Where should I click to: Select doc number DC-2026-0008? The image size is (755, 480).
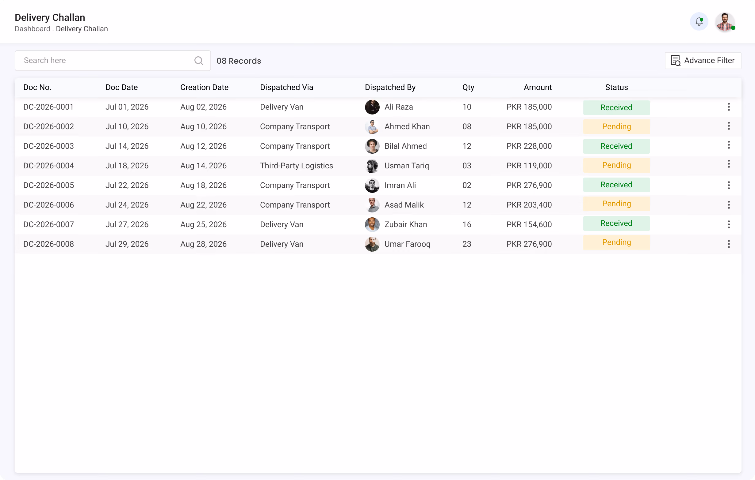pyautogui.click(x=48, y=244)
